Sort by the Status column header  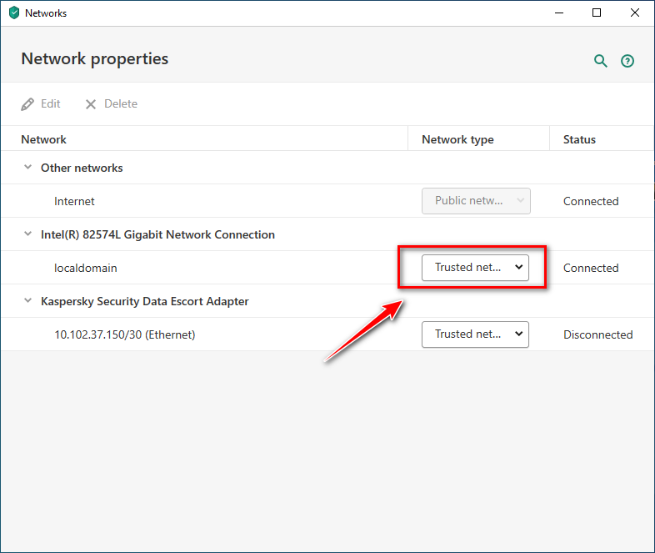[x=579, y=139]
